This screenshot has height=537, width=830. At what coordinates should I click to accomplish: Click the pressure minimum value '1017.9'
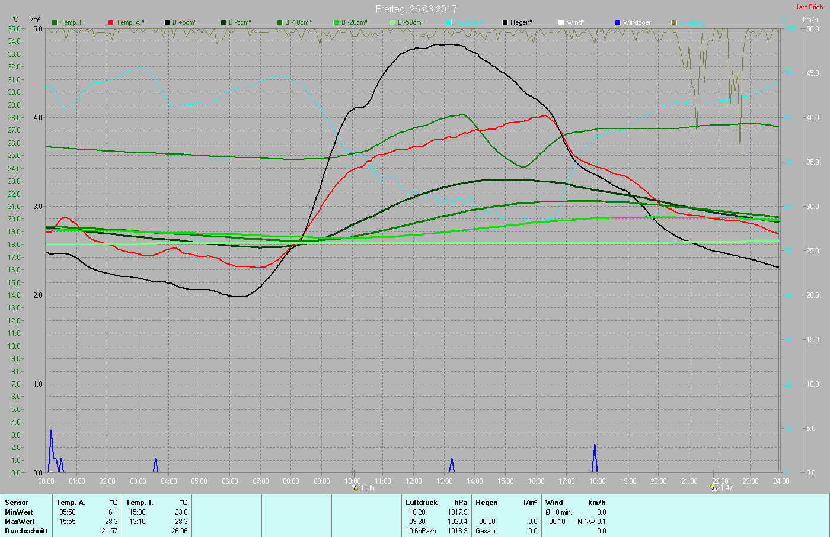pyautogui.click(x=458, y=512)
